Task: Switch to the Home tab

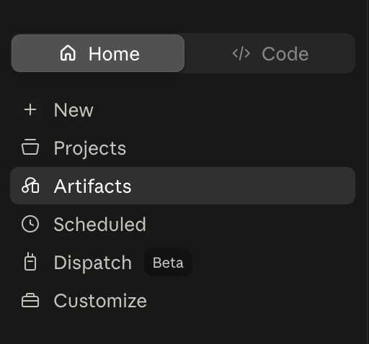Action: point(98,53)
